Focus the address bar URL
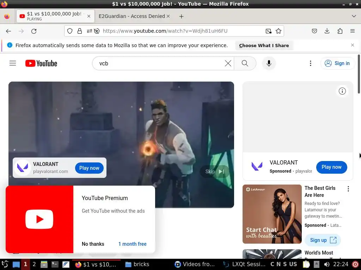Viewport: 361px width, 270px height. click(165, 31)
